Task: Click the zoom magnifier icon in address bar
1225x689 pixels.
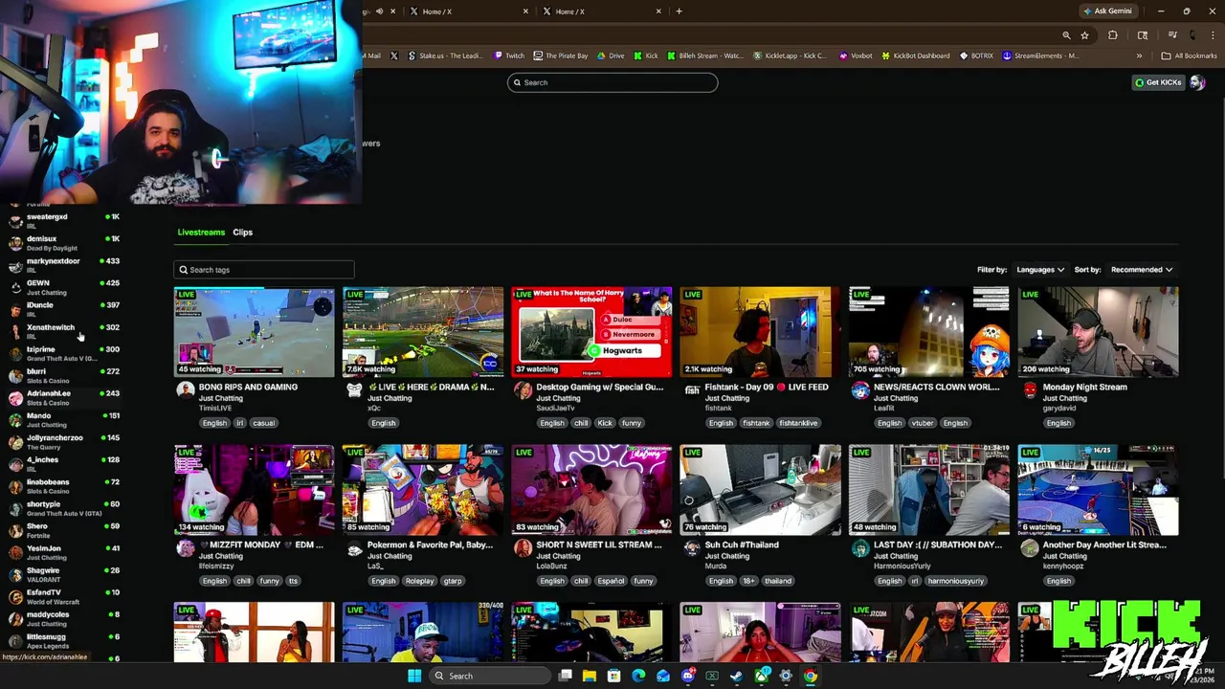Action: click(1066, 35)
